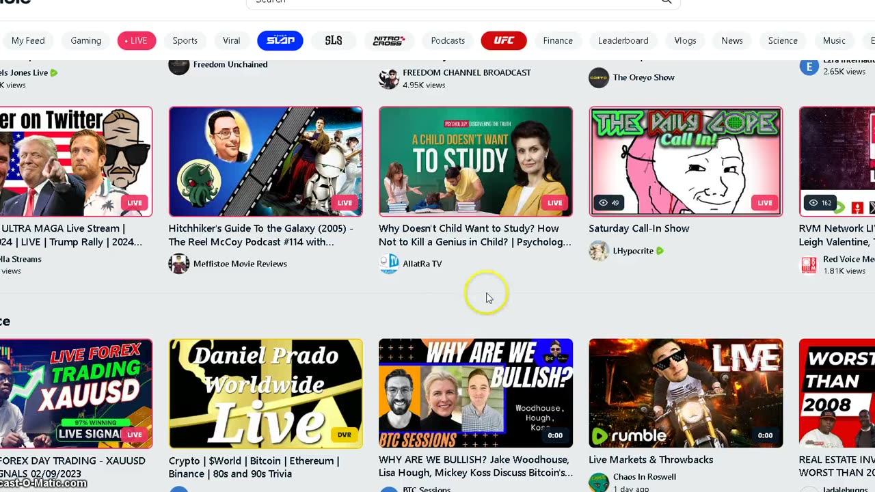Open the Power Slap category
The width and height of the screenshot is (875, 492).
(x=280, y=40)
